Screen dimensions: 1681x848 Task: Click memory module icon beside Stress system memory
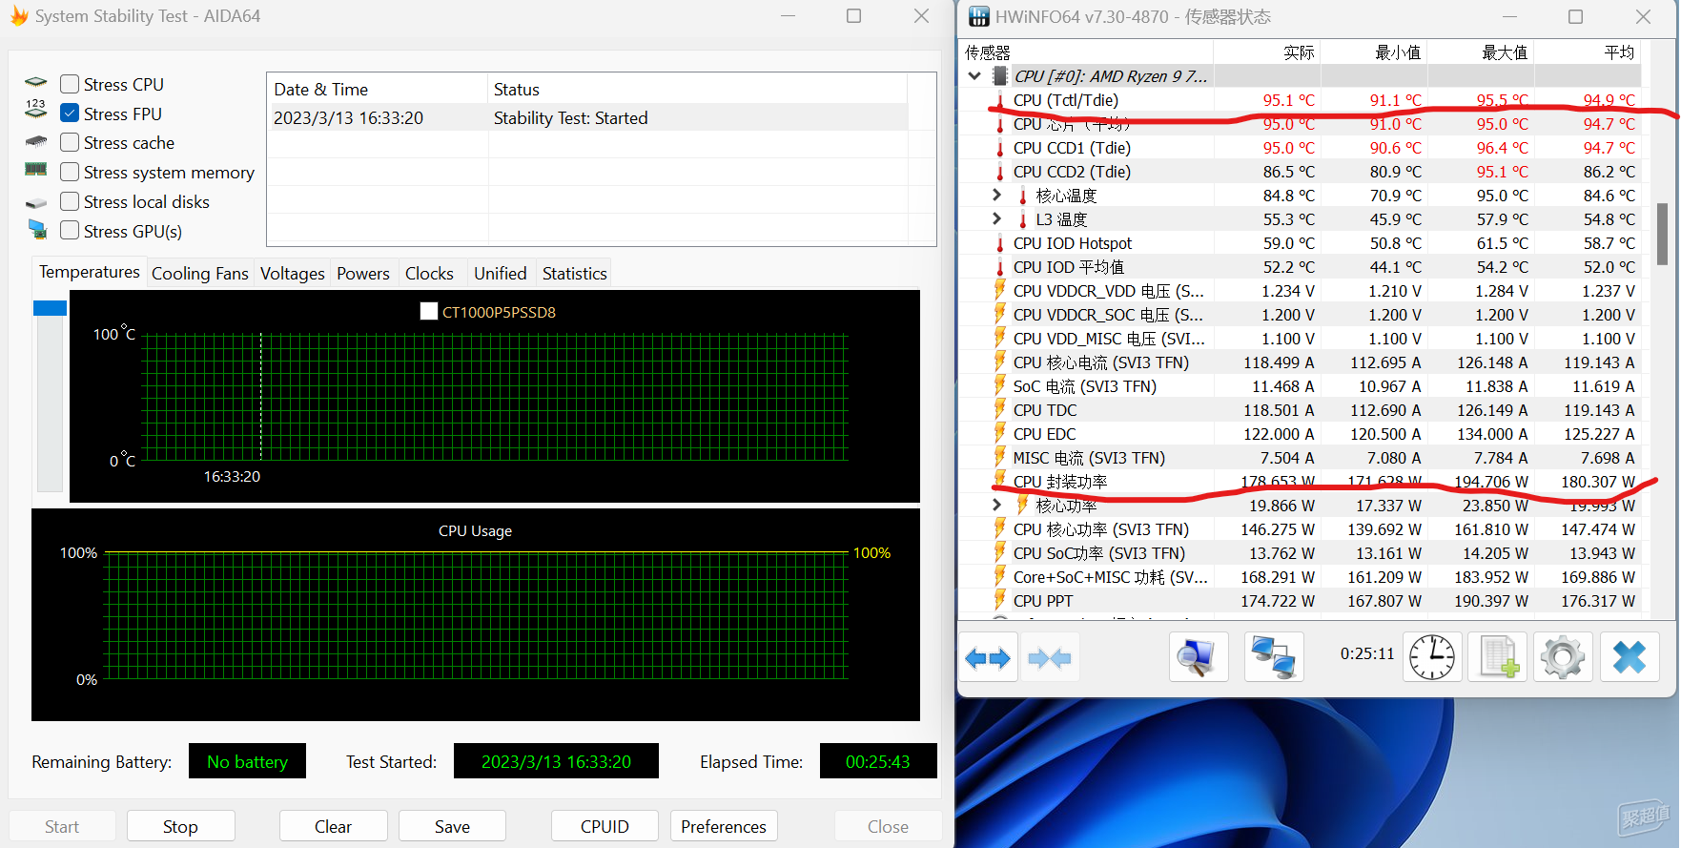[x=36, y=170]
